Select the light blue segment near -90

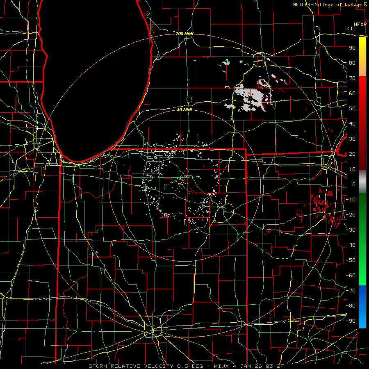pos(362,321)
